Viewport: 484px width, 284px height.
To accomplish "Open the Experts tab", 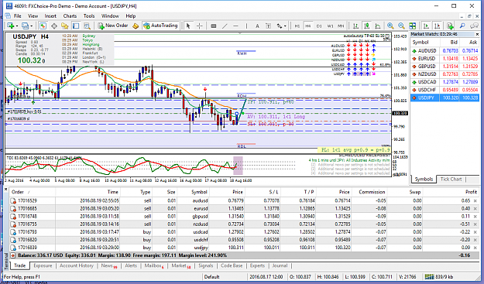I will pos(257,265).
